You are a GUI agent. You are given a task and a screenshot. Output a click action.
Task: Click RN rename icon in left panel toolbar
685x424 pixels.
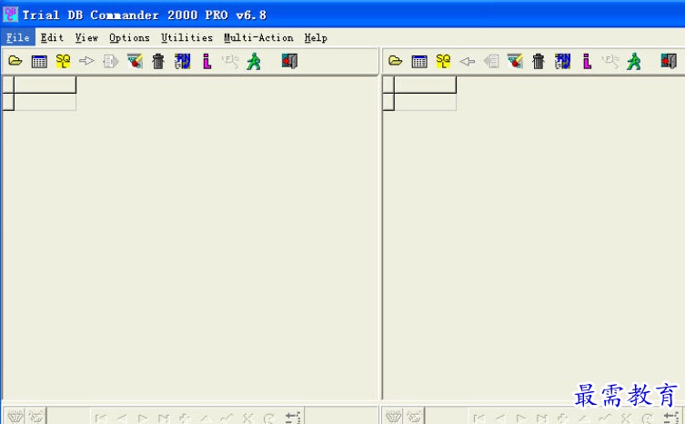(x=183, y=61)
